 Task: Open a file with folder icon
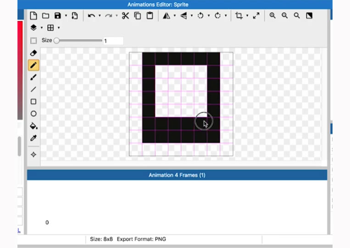coord(45,16)
